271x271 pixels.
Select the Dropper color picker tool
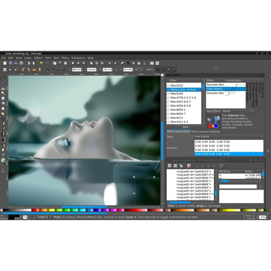[x=3, y=165]
